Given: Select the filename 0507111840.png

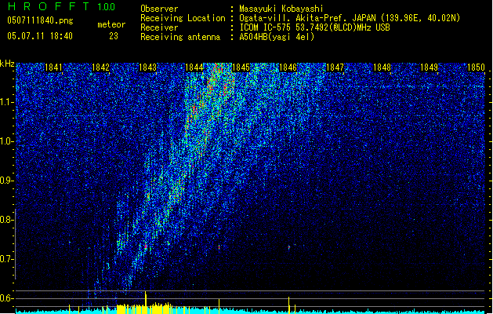Looking at the screenshot, I should click(40, 20).
